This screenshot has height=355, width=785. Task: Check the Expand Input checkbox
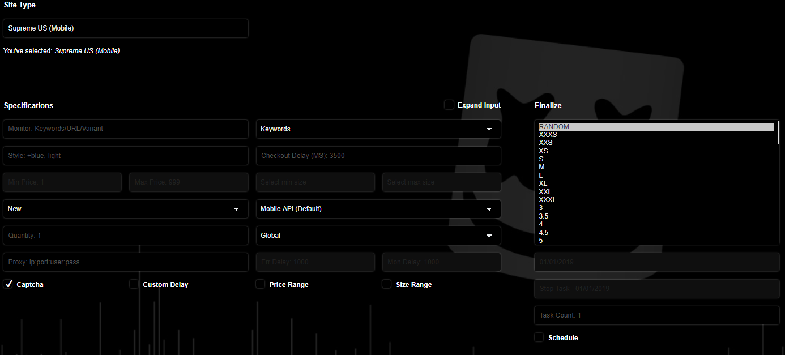click(449, 105)
